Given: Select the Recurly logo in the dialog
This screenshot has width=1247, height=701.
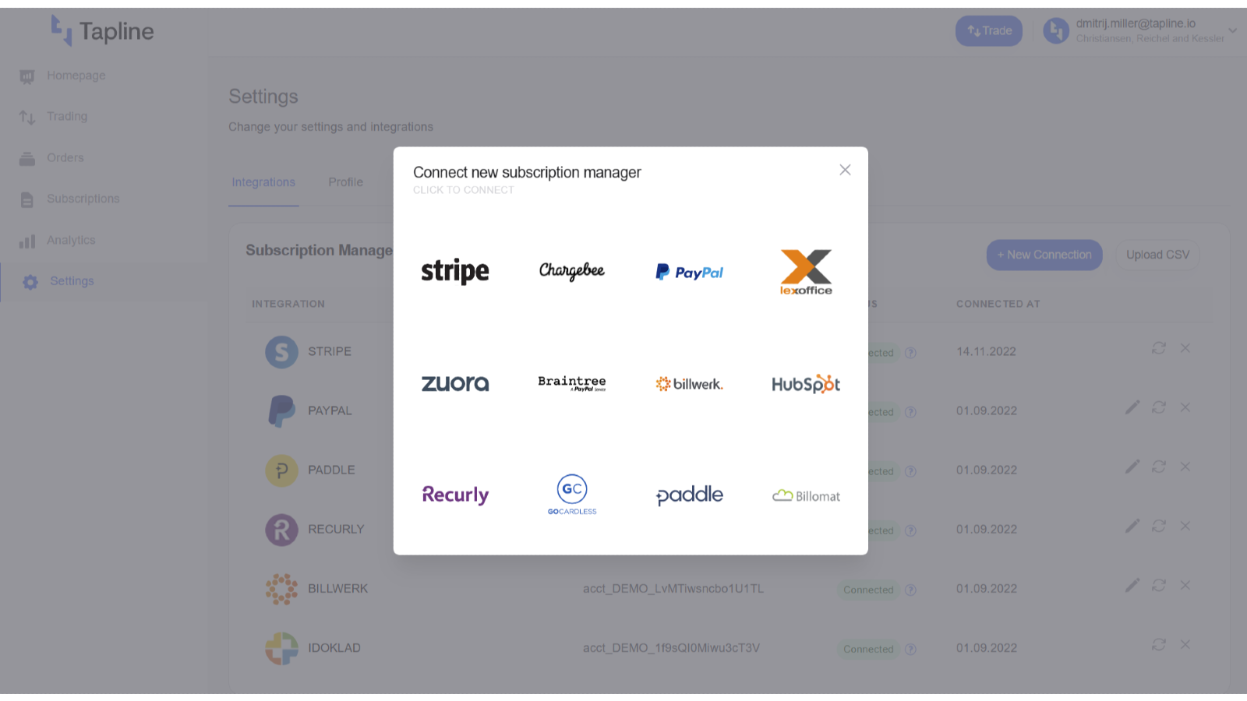Looking at the screenshot, I should coord(455,495).
